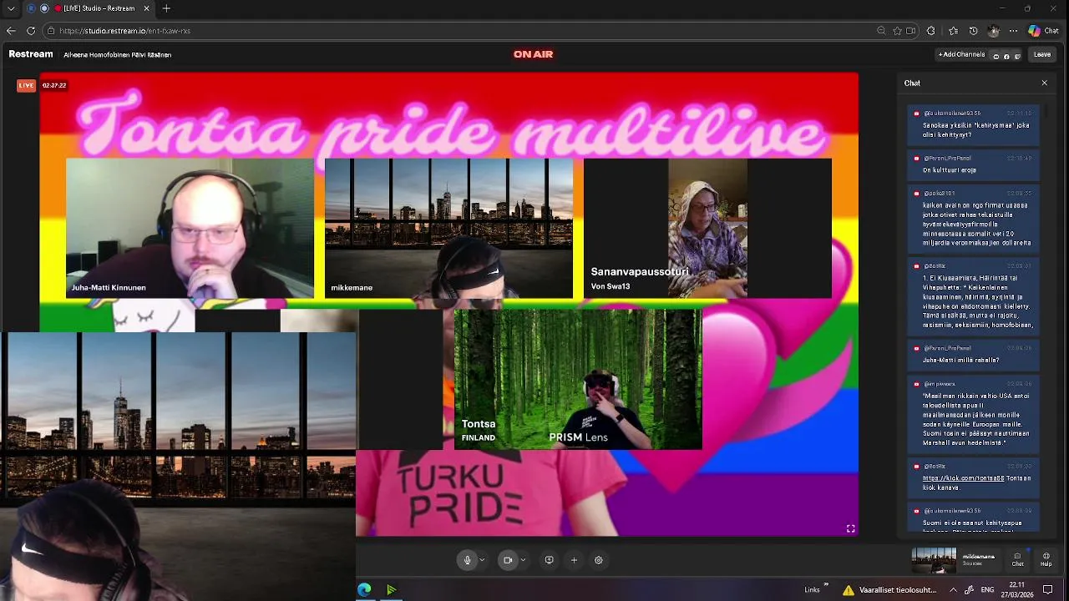The height and width of the screenshot is (601, 1069).
Task: Open the favorites list icon
Action: (953, 31)
